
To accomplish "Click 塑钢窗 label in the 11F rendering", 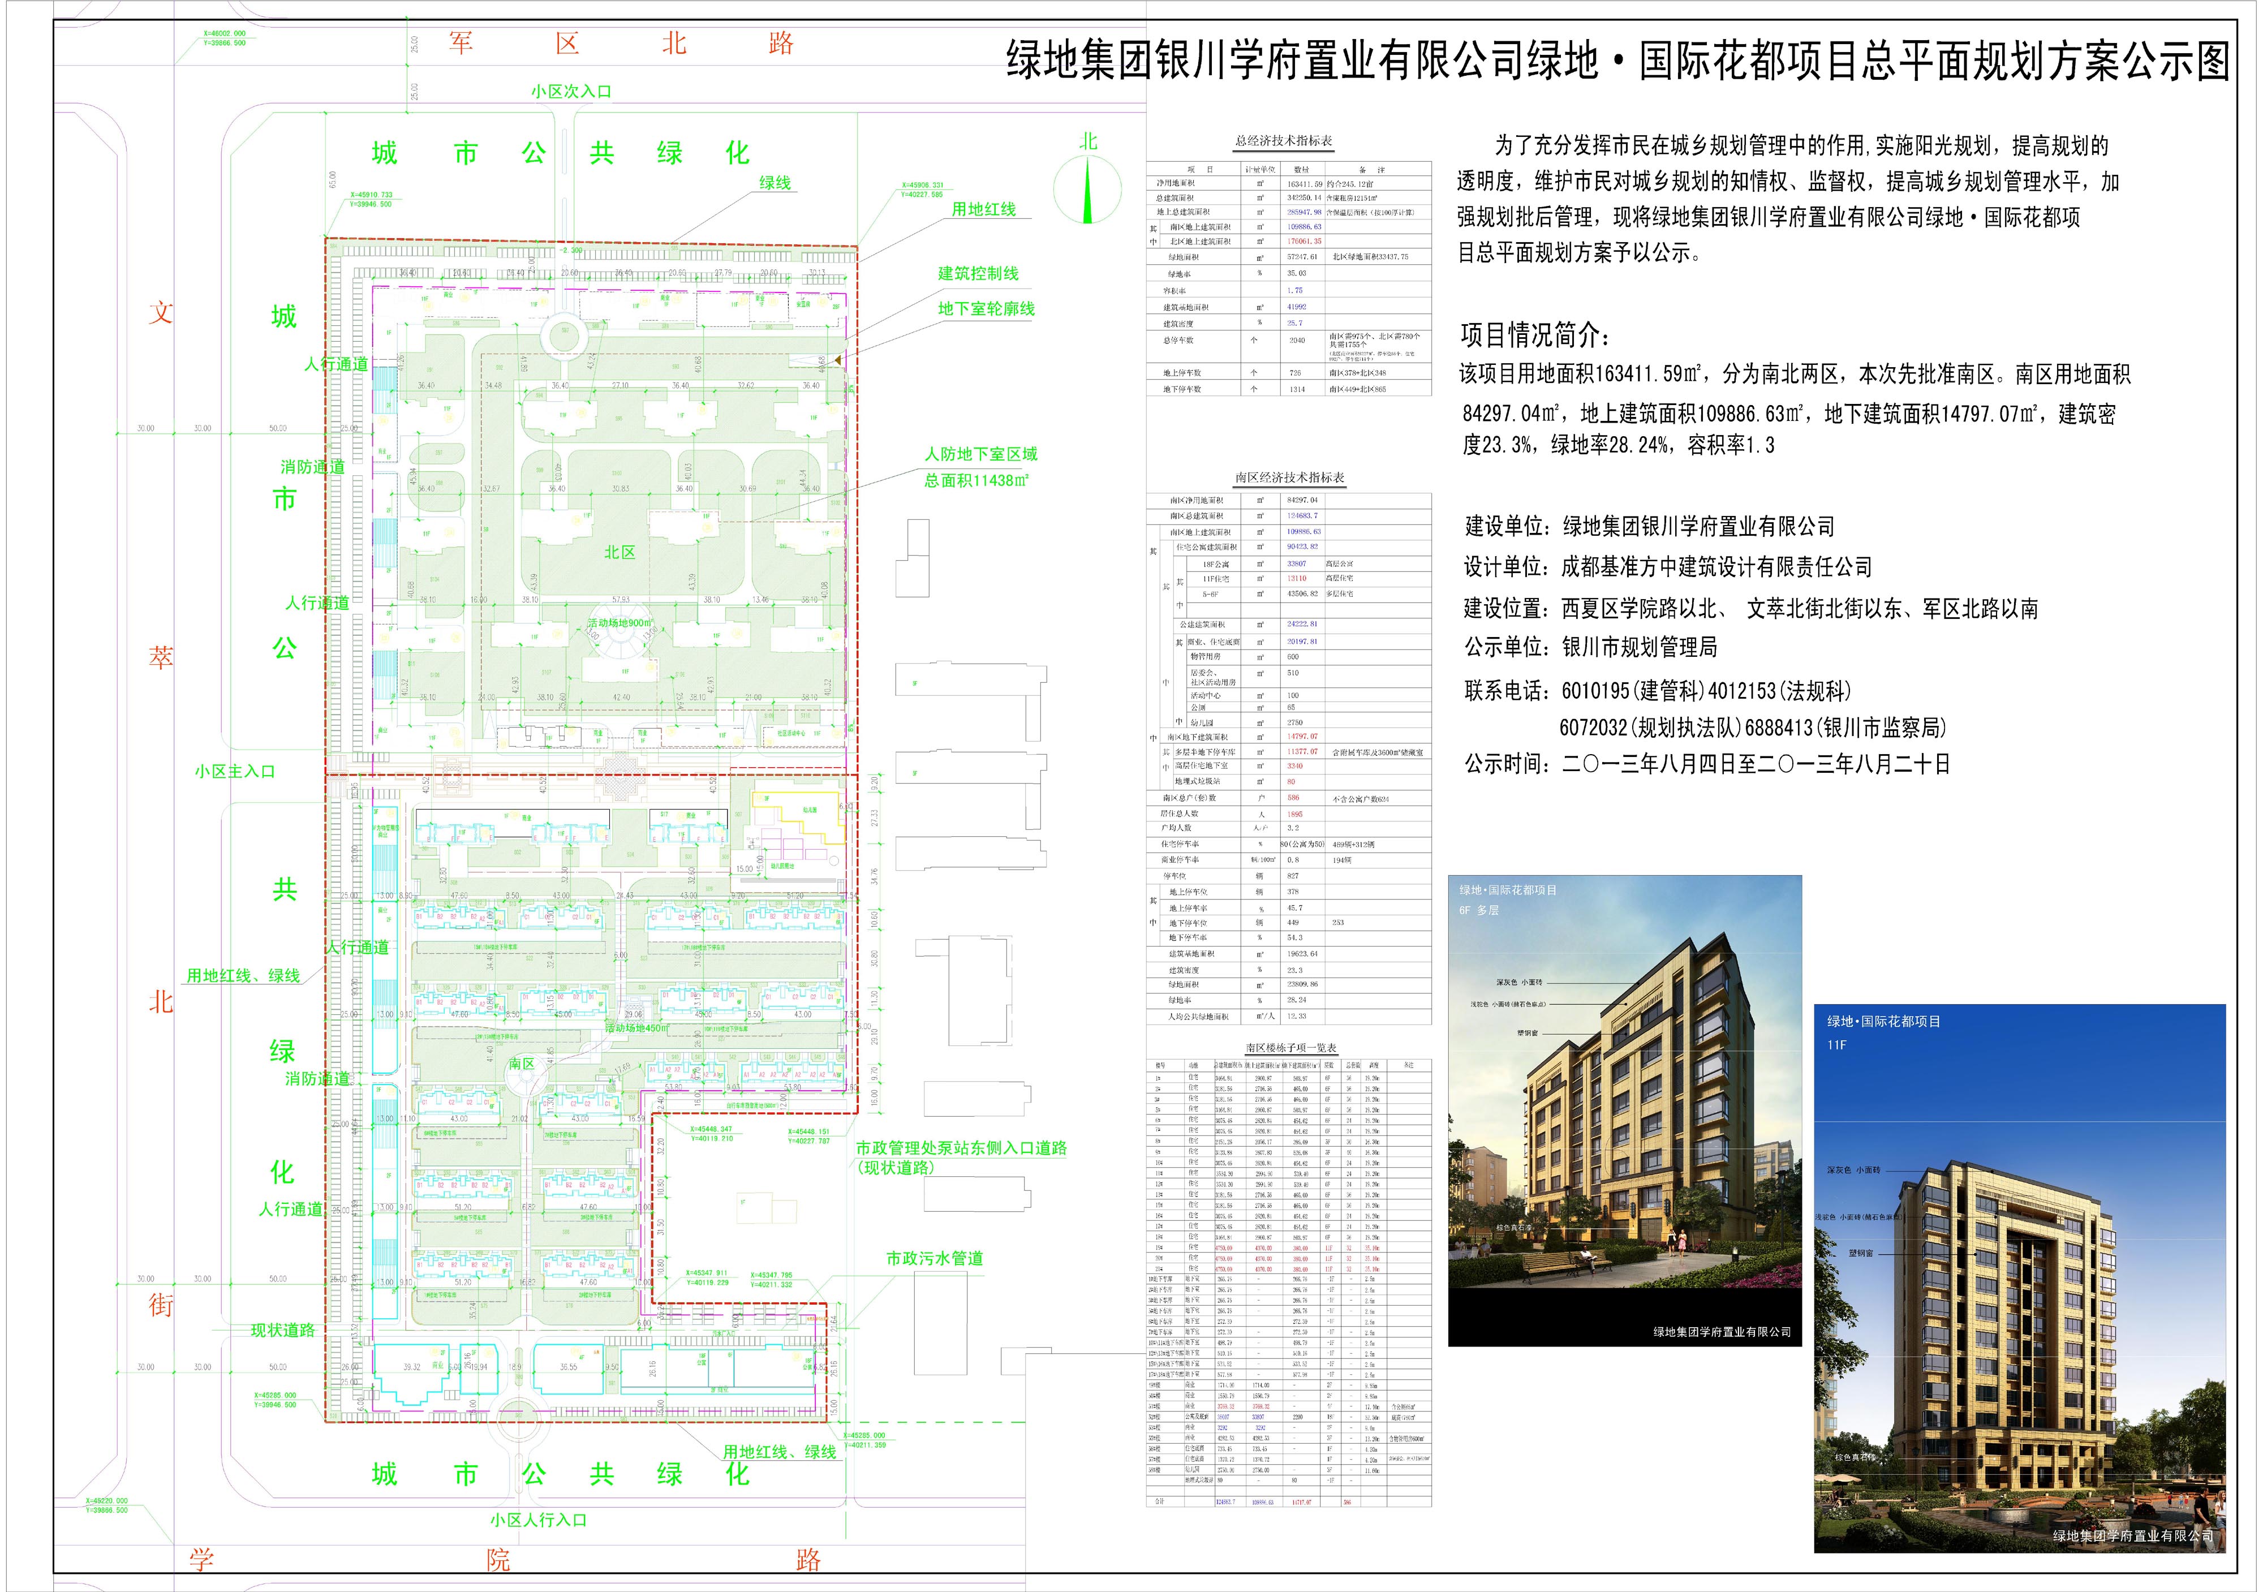I will (x=1862, y=1253).
